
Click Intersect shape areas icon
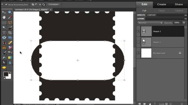40,5
